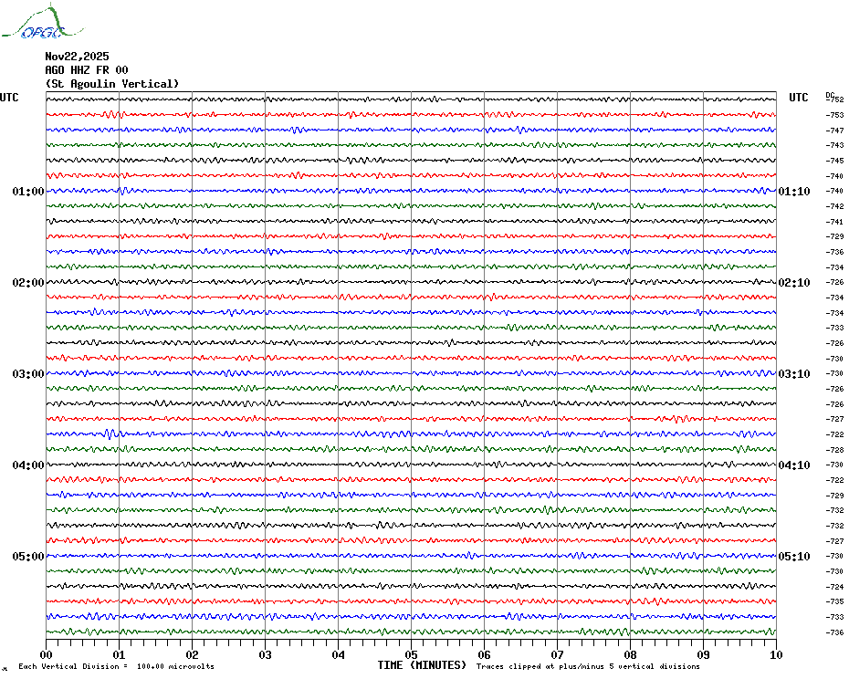
Task: Click the TIME (MINUTES) axis title
Action: point(422,665)
